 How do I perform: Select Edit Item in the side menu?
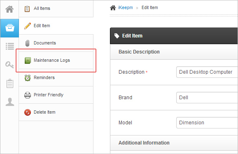tap(56, 26)
